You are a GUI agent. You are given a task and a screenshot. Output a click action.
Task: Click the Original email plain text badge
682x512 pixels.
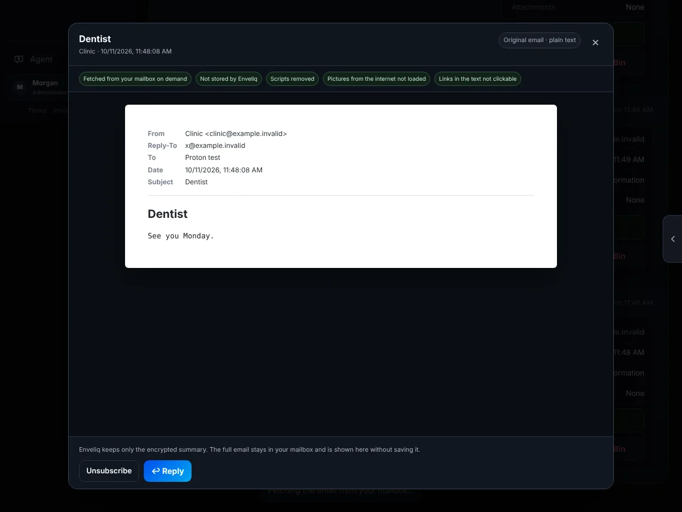pyautogui.click(x=539, y=40)
